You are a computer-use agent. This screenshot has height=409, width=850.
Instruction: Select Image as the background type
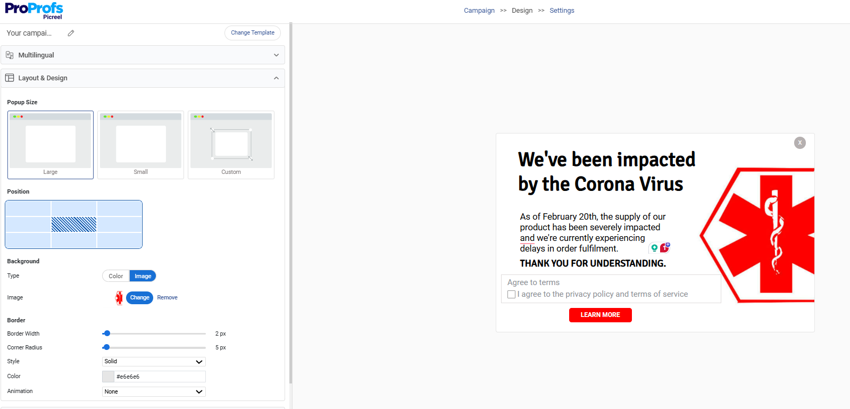[x=142, y=276]
